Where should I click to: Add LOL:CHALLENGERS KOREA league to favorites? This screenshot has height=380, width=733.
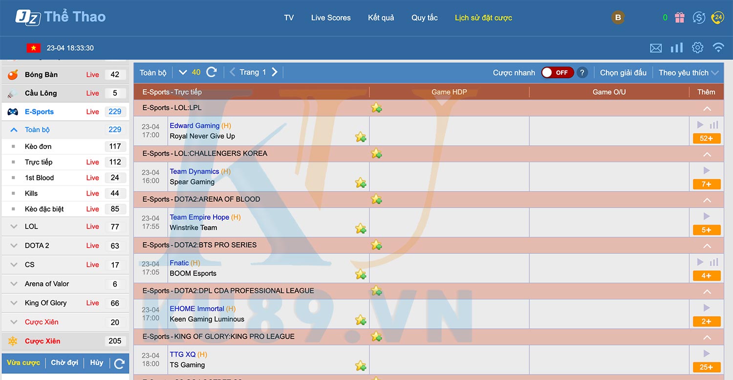pos(376,153)
